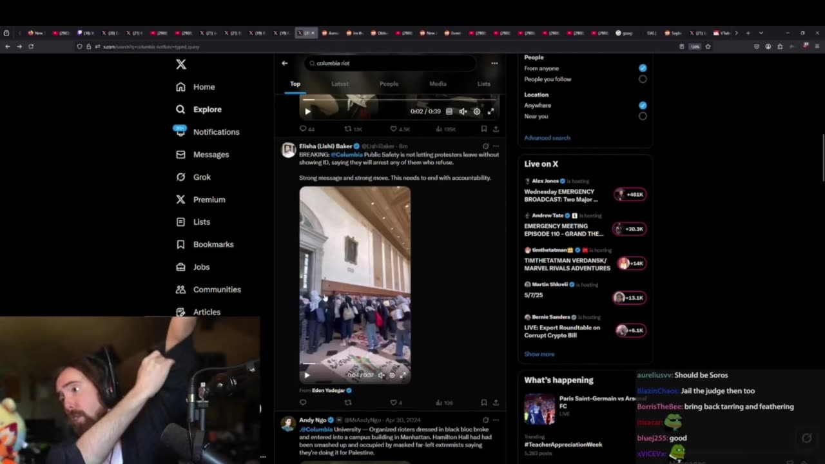The image size is (825, 464).
Task: Join Bernie Sanders Expert Roundtable live
Action: point(585,327)
